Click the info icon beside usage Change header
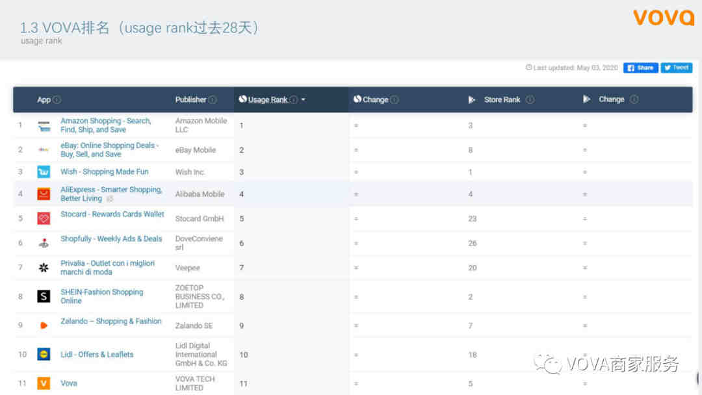Image resolution: width=702 pixels, height=395 pixels. click(x=395, y=100)
